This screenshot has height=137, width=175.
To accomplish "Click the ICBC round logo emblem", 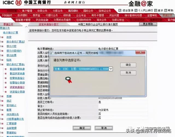I will 18,3.
